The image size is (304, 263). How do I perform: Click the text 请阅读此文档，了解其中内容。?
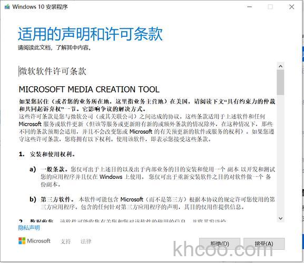point(55,47)
